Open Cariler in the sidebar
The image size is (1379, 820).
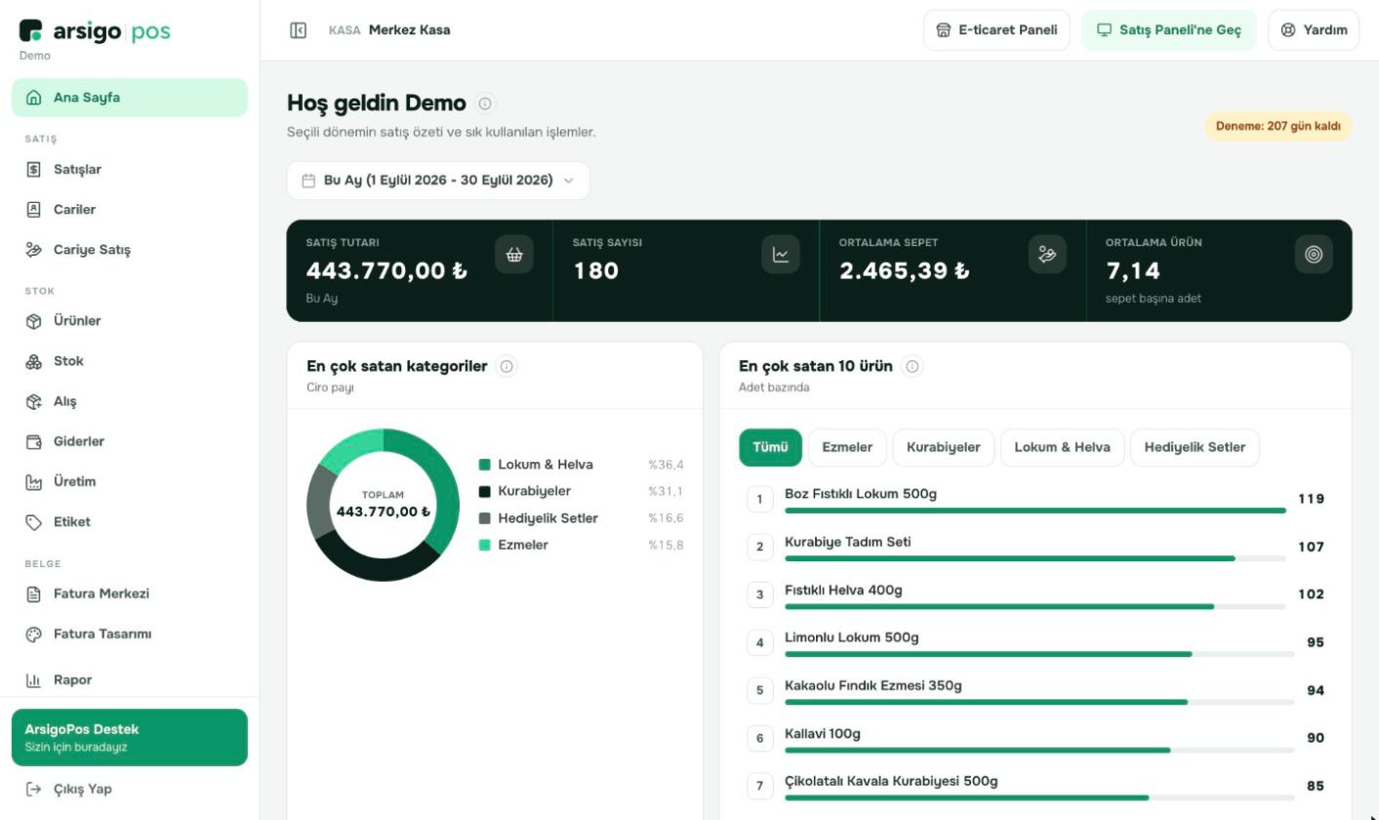[x=130, y=210]
